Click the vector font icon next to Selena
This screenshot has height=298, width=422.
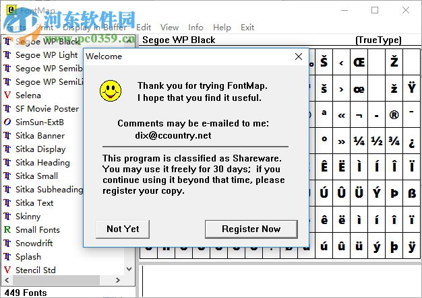(7, 96)
